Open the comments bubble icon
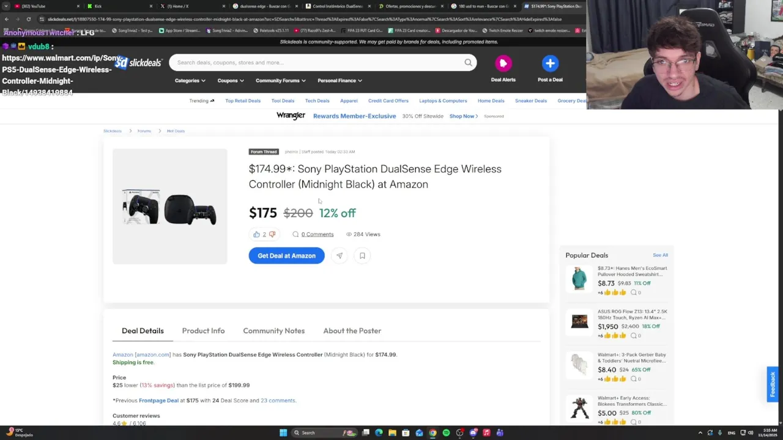The height and width of the screenshot is (440, 783). pos(295,234)
